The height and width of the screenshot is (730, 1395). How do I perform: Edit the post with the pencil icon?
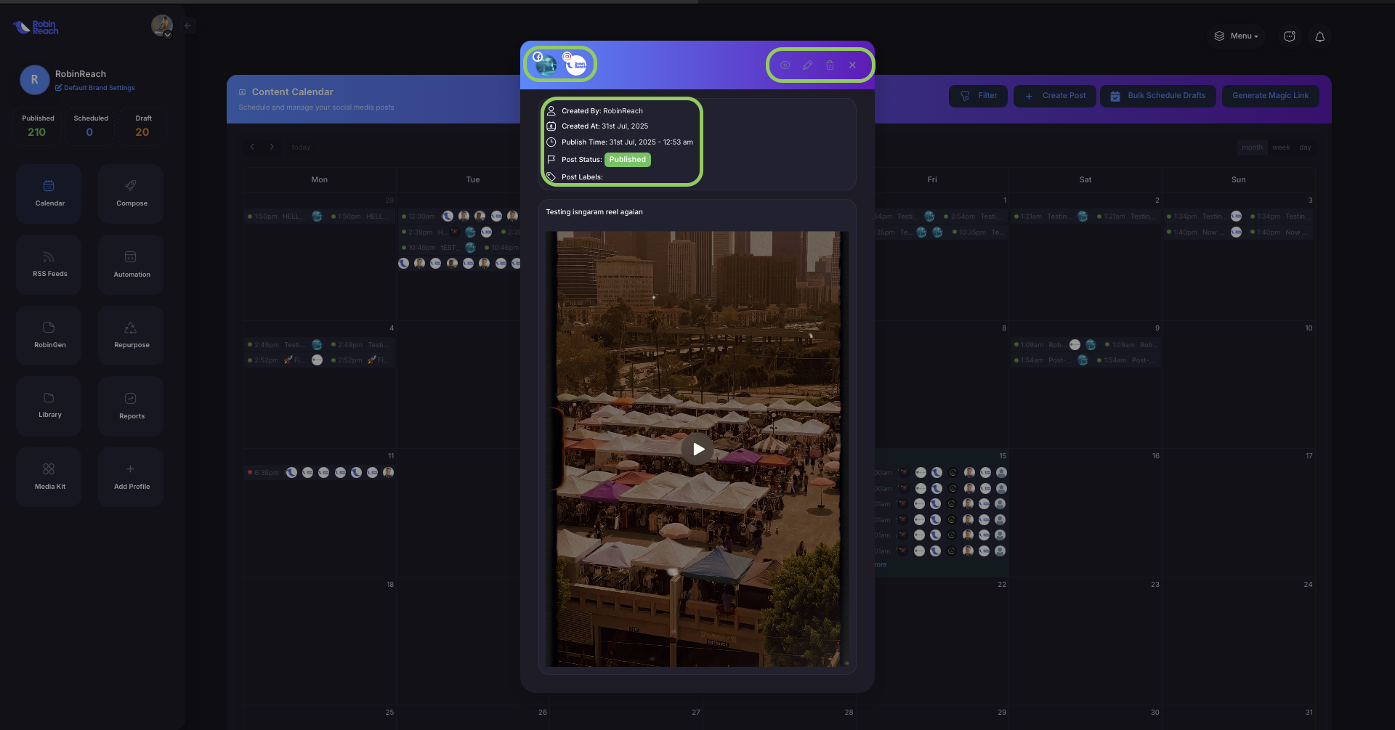pos(807,65)
